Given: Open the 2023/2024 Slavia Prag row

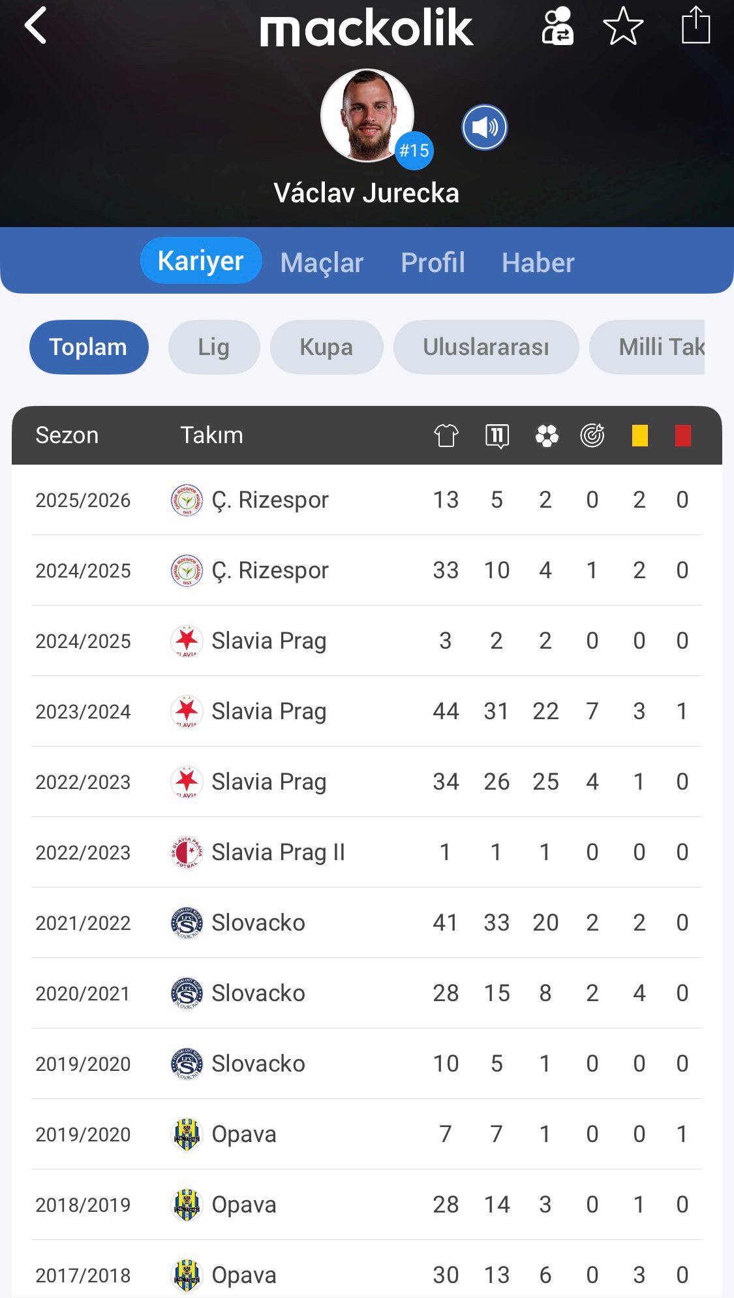Looking at the screenshot, I should click(365, 711).
